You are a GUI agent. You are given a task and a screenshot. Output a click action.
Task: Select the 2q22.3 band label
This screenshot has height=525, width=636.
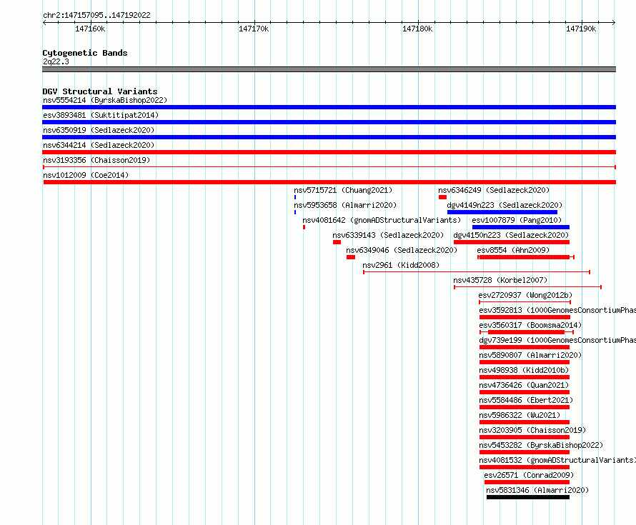pyautogui.click(x=56, y=61)
